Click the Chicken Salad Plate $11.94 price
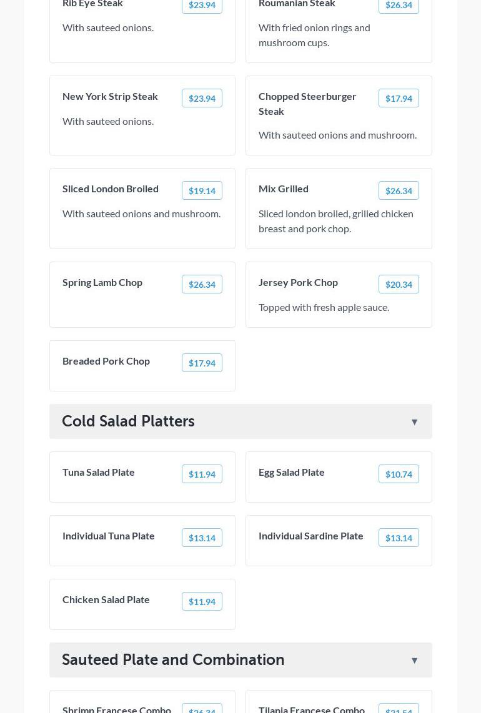 click(202, 602)
